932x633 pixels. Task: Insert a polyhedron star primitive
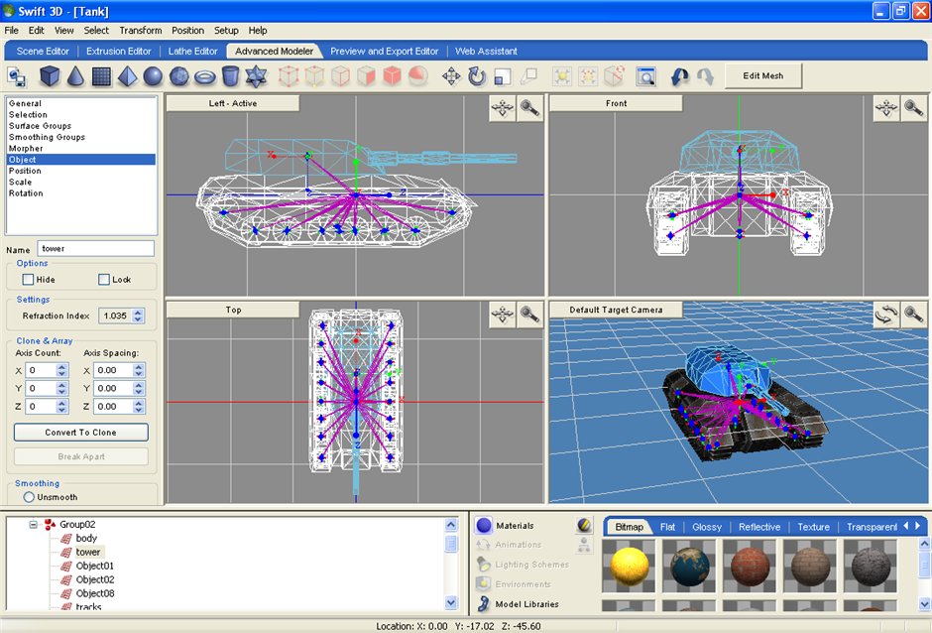(x=256, y=76)
